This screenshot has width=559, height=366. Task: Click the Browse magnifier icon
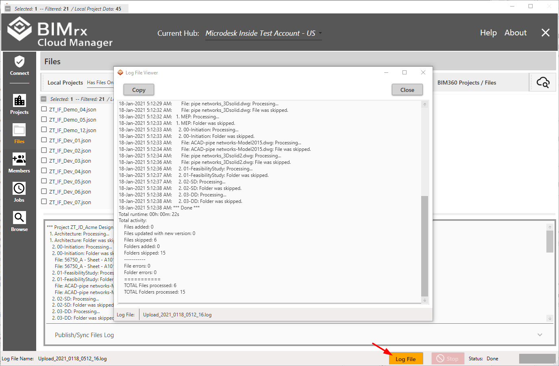point(19,221)
